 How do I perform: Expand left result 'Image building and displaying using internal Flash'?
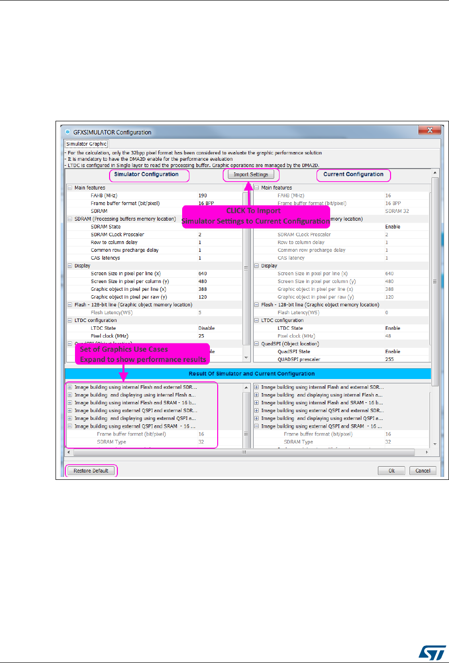pos(70,395)
